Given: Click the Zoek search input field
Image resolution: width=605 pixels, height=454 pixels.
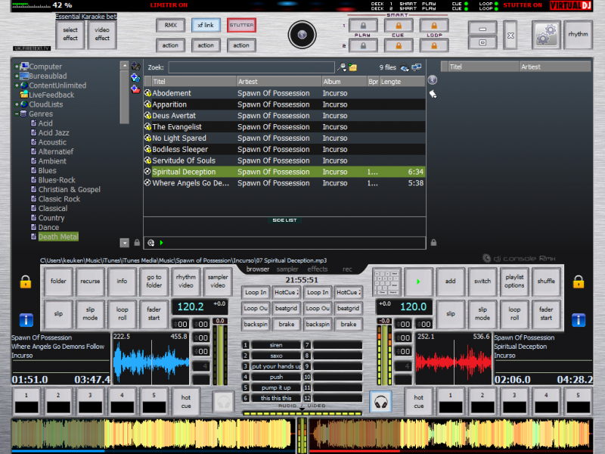Looking at the screenshot, I should 251,67.
